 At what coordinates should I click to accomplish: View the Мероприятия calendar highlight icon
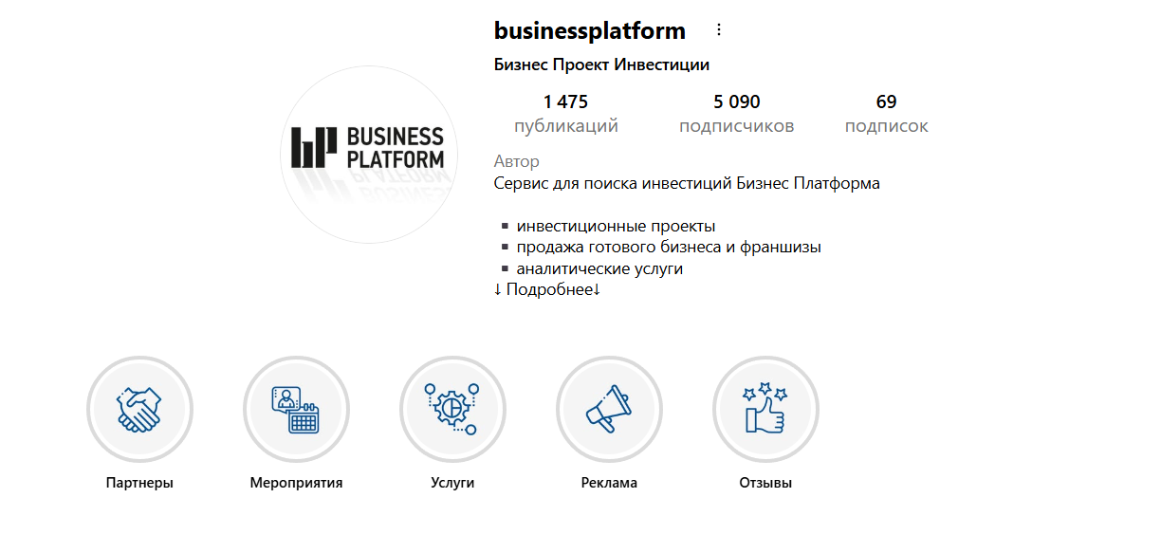click(x=296, y=409)
